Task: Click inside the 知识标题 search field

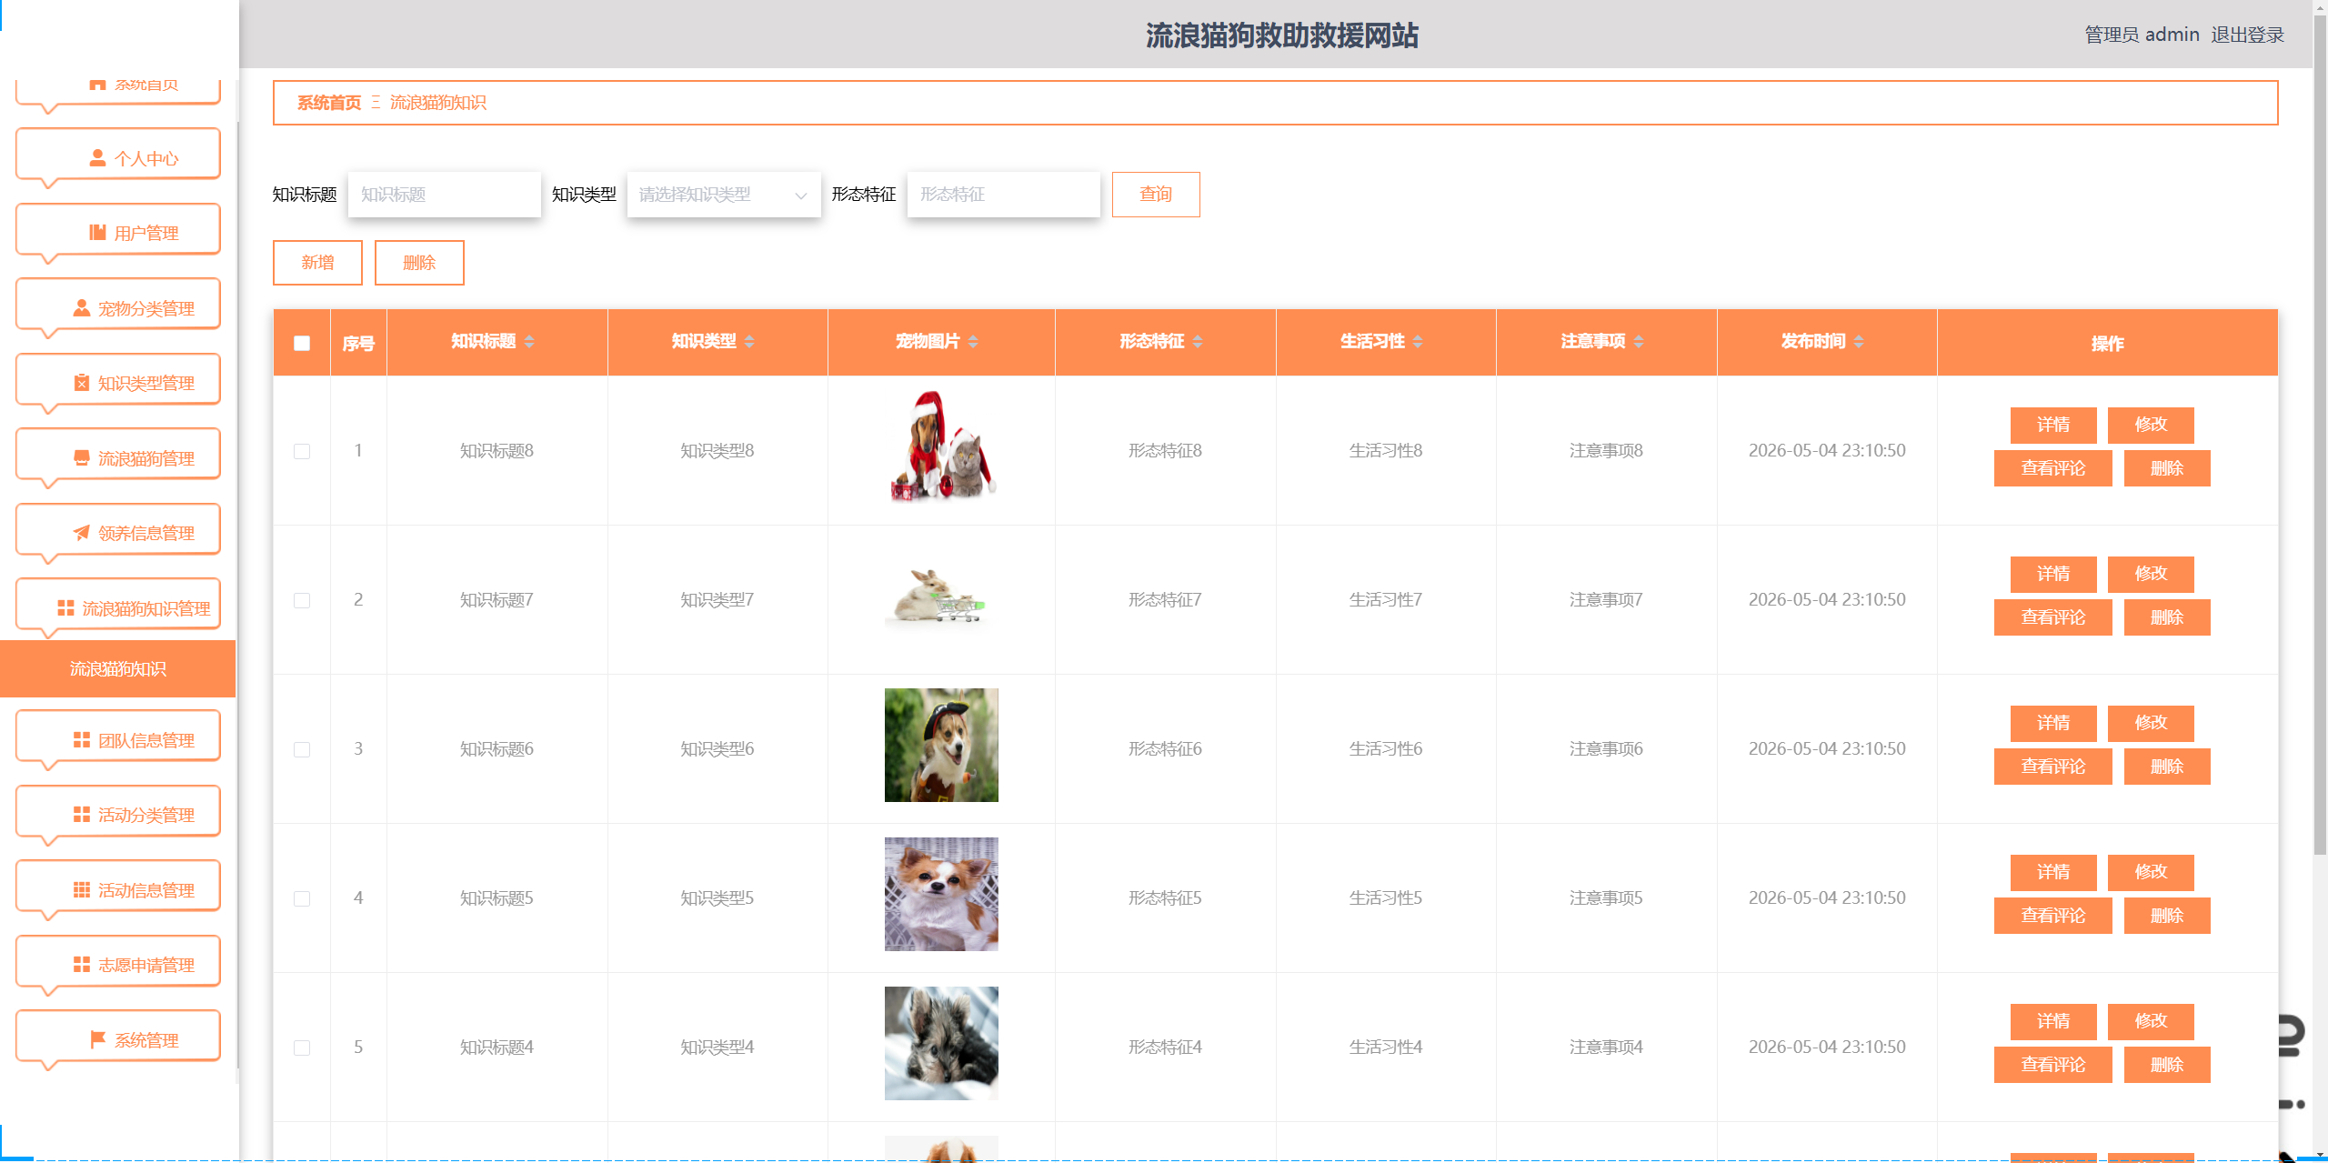Action: 444,194
